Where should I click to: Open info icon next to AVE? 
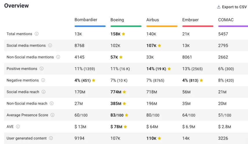[18, 126]
